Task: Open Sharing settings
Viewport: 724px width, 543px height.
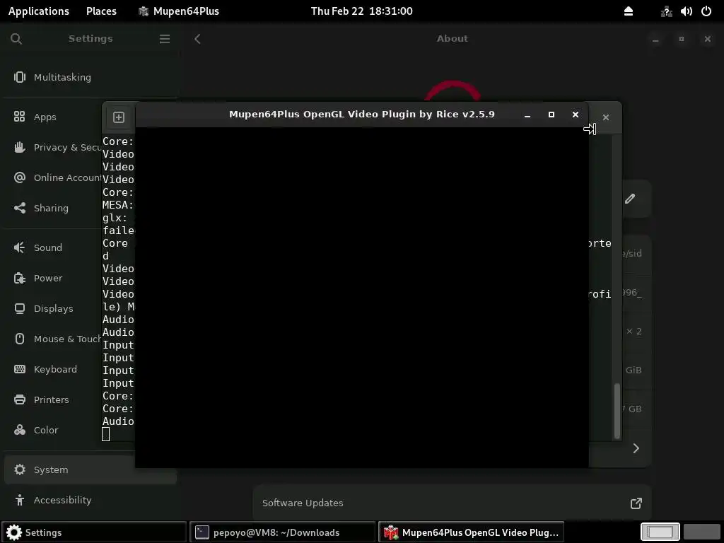Action: point(53,209)
